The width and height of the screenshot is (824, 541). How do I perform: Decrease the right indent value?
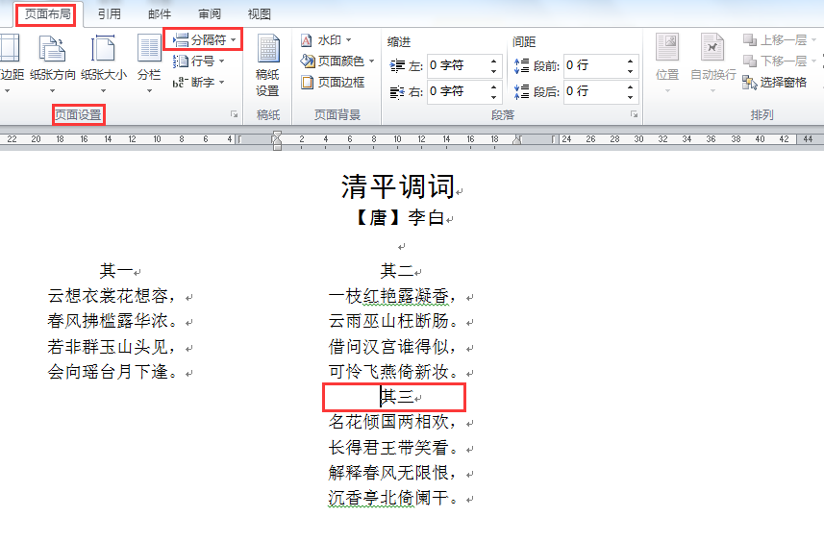point(493,97)
